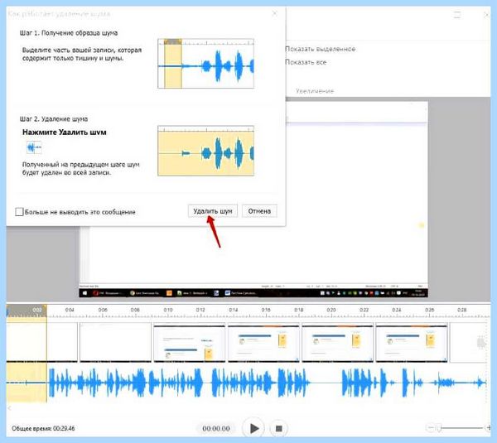Cancel the dialog with Отмена
This screenshot has height=443, width=497.
pos(259,211)
